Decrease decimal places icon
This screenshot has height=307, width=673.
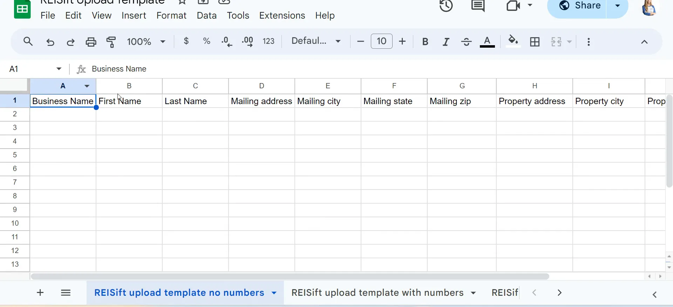point(227,42)
